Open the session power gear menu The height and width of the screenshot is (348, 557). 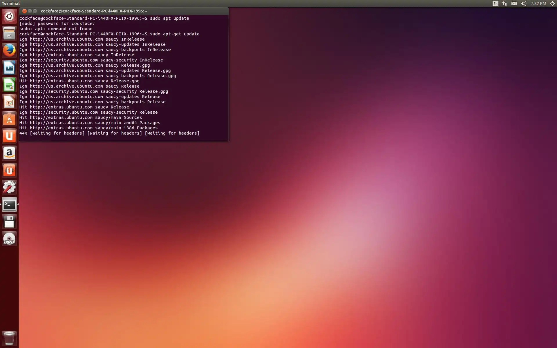552,3
